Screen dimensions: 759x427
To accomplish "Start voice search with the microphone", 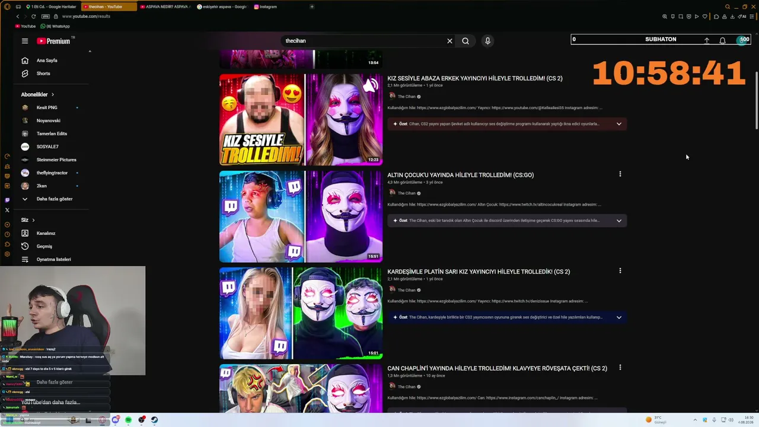I will tap(487, 41).
